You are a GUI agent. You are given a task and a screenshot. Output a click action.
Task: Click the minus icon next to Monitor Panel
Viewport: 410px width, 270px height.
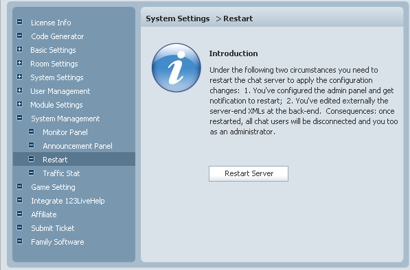31,132
